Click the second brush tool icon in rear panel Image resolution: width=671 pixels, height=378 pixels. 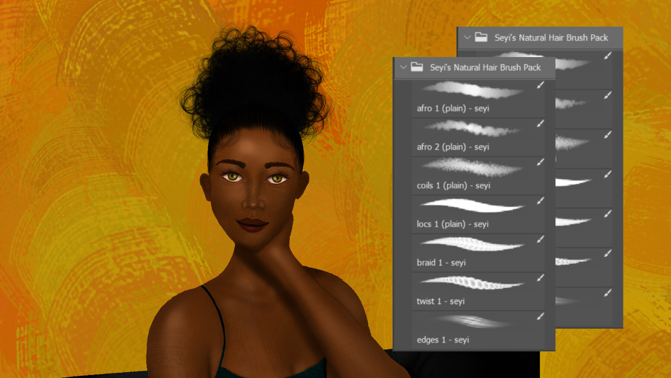[x=608, y=95]
